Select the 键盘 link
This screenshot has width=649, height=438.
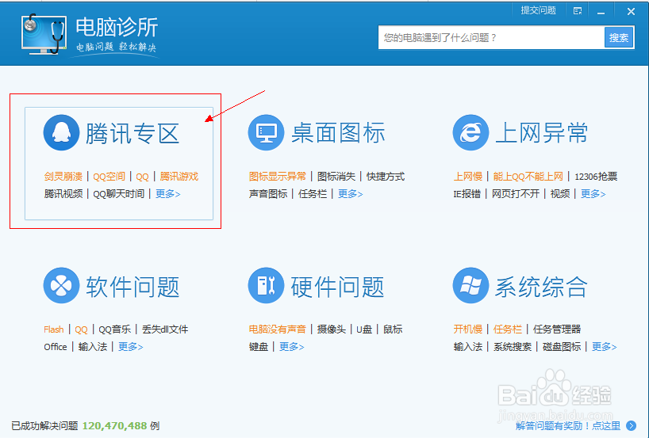(x=259, y=347)
